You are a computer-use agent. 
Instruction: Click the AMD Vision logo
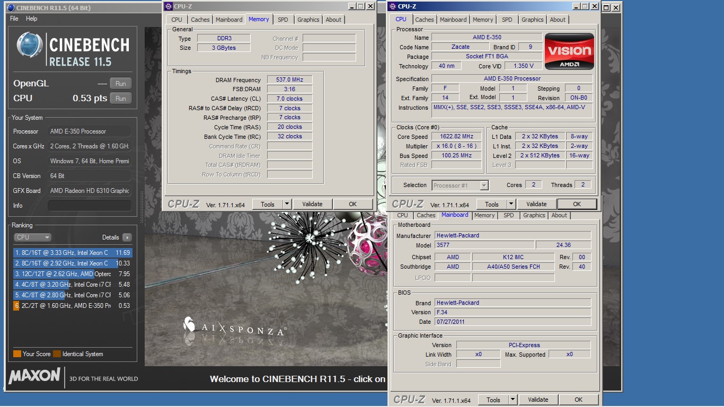click(569, 51)
